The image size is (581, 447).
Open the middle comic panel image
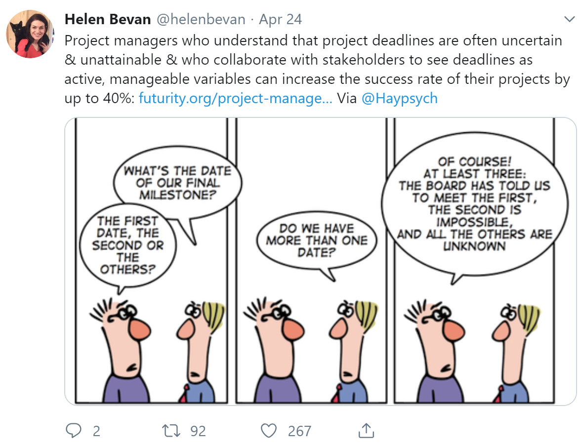click(x=311, y=261)
